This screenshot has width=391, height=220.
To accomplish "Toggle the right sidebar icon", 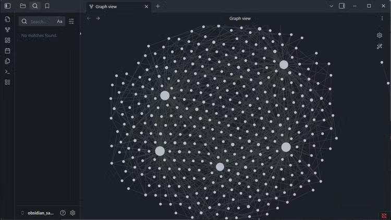I will tap(342, 6).
